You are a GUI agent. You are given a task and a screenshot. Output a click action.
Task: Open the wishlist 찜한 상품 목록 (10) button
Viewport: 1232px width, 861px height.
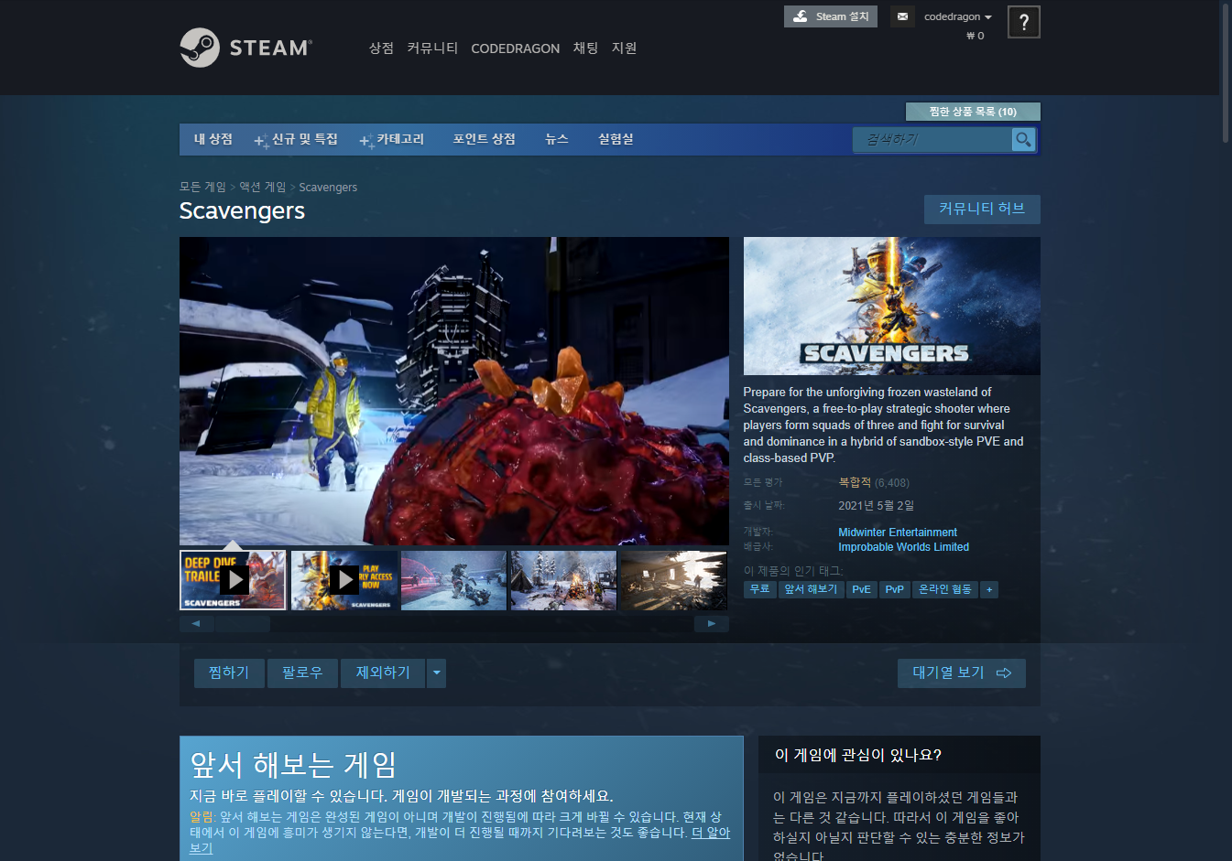[973, 112]
